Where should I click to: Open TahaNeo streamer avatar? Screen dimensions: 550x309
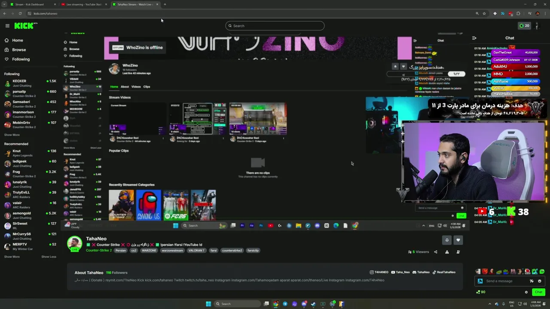click(74, 243)
